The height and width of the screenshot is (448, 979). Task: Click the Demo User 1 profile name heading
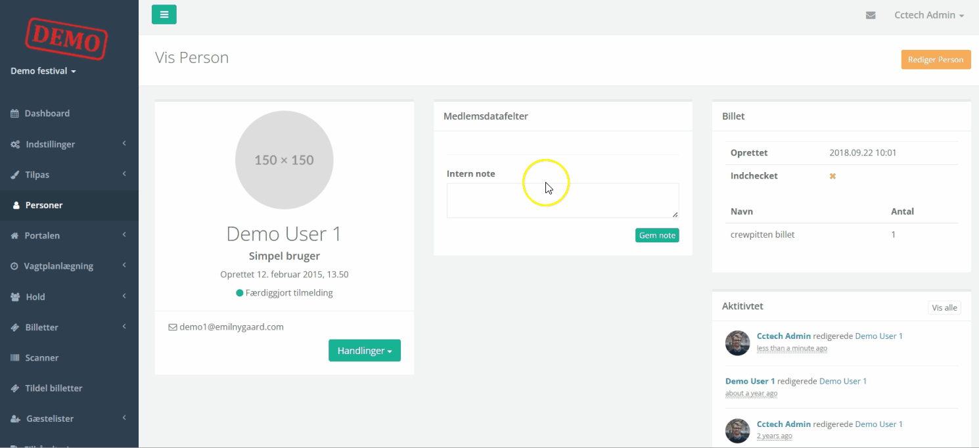click(x=285, y=234)
